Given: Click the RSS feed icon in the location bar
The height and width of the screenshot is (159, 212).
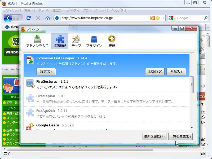Looking at the screenshot, I should 152,18.
